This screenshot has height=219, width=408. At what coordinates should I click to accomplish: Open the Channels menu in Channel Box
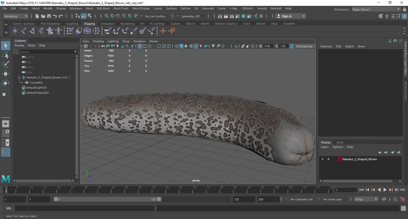[x=326, y=46]
